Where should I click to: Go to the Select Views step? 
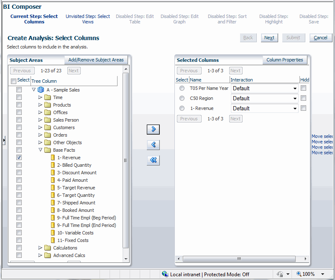tap(88, 19)
